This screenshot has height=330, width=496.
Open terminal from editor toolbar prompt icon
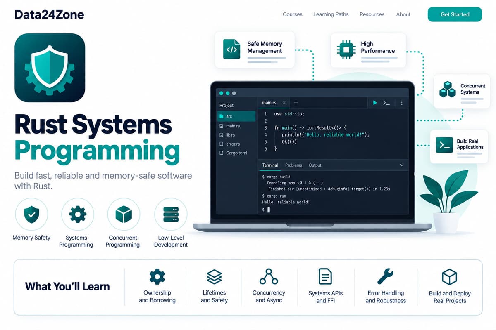pos(386,103)
